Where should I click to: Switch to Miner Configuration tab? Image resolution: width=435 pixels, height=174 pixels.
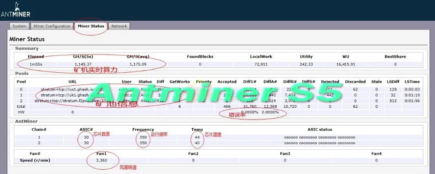[x=52, y=26]
